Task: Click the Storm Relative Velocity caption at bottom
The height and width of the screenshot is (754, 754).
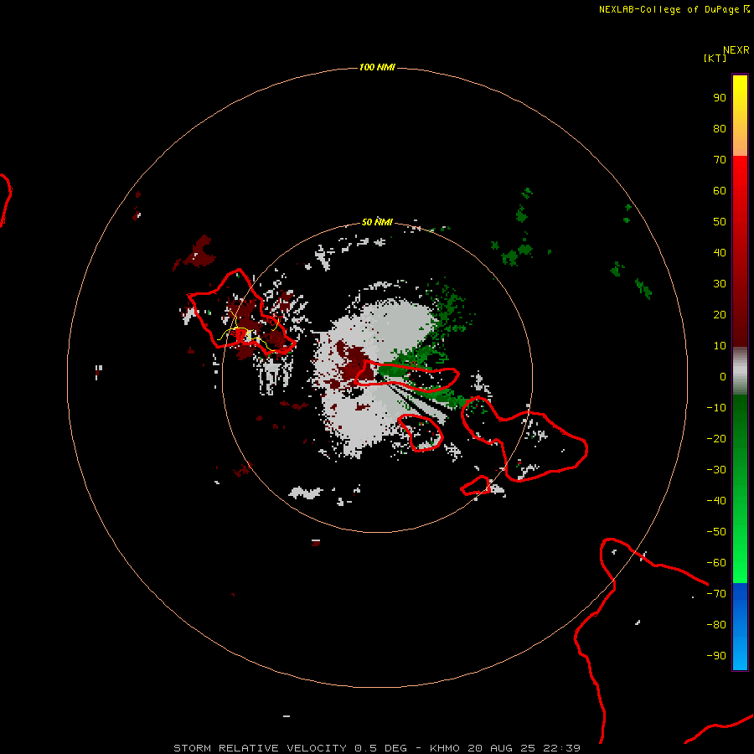Action: (377, 748)
